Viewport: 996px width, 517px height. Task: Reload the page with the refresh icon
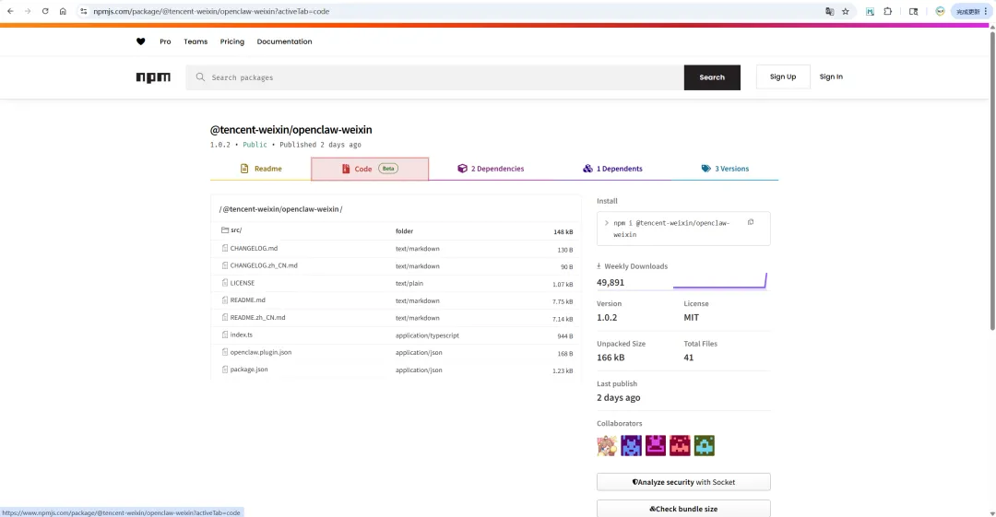(45, 11)
